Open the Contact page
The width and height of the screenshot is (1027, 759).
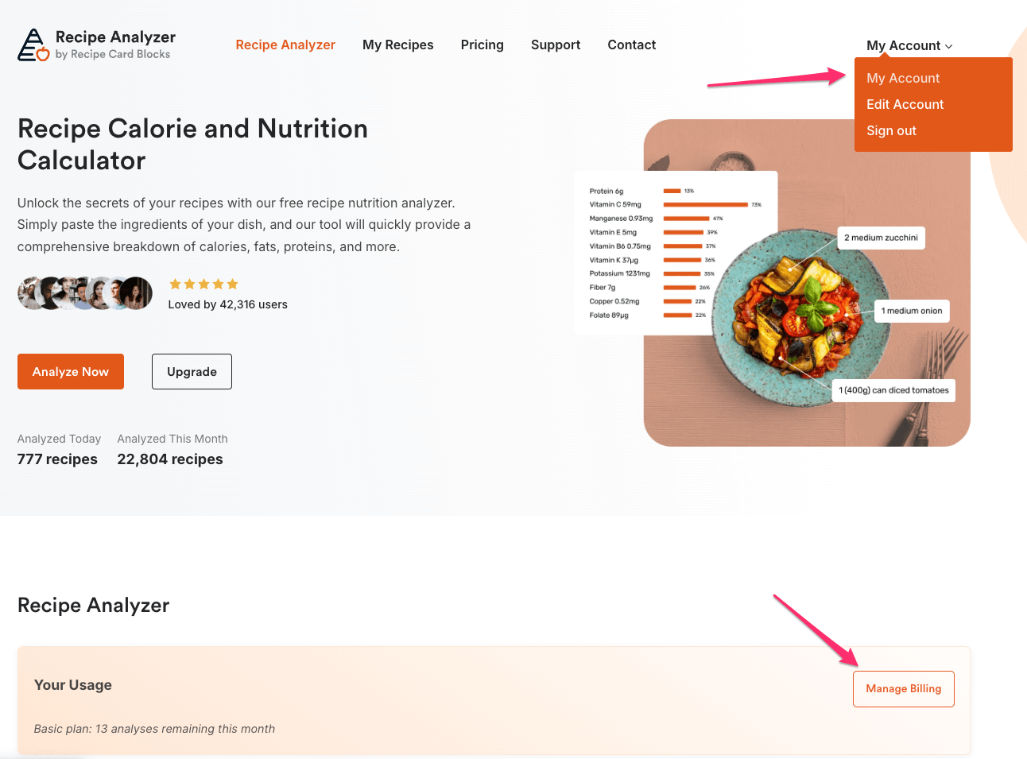pyautogui.click(x=632, y=45)
